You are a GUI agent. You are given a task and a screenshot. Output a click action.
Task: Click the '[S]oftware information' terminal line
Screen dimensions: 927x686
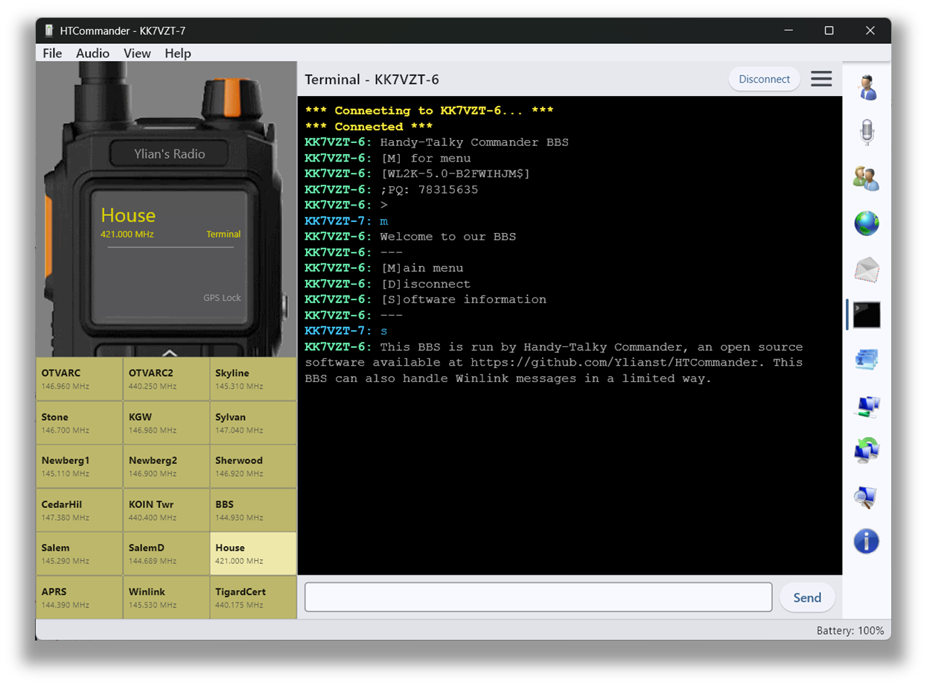463,299
